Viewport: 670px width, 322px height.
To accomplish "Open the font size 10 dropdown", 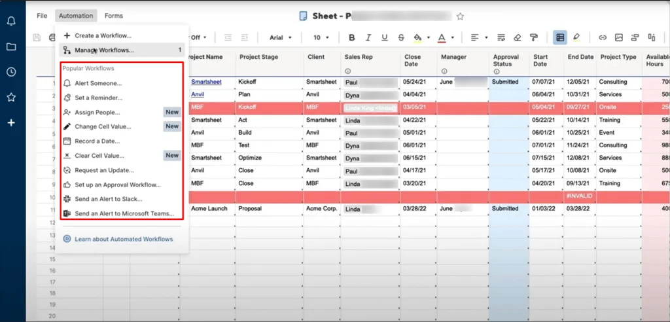I will pos(321,38).
